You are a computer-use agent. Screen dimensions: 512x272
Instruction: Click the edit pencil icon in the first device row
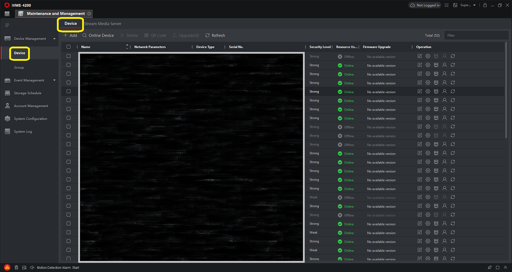pos(420,56)
